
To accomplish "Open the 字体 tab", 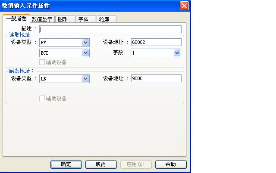I will [84, 19].
